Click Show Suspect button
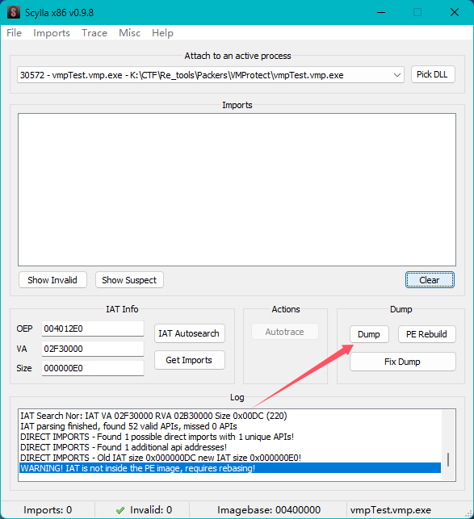The width and height of the screenshot is (474, 519). click(129, 280)
